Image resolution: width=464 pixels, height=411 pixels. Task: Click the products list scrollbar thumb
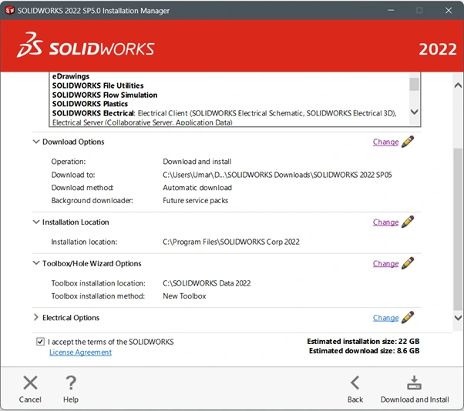pos(415,84)
